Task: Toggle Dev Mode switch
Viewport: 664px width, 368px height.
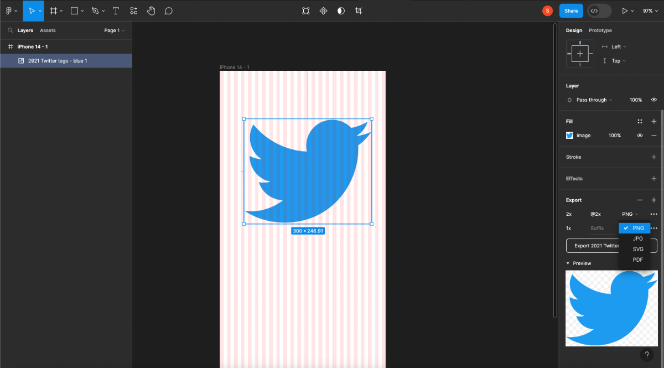Action: tap(599, 11)
